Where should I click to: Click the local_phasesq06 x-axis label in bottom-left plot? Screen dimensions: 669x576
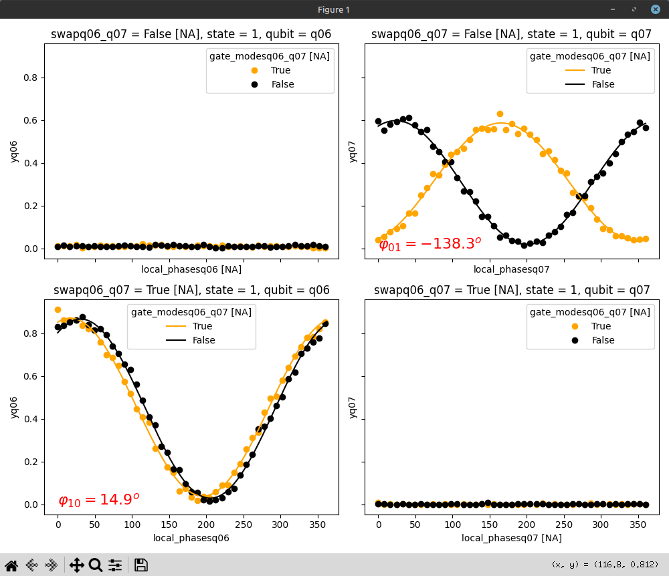pos(191,537)
